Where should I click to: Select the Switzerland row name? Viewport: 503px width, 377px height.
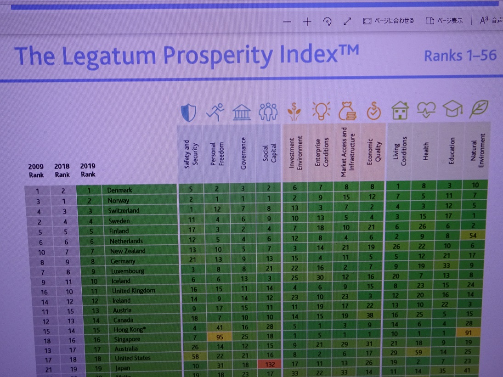pyautogui.click(x=124, y=211)
